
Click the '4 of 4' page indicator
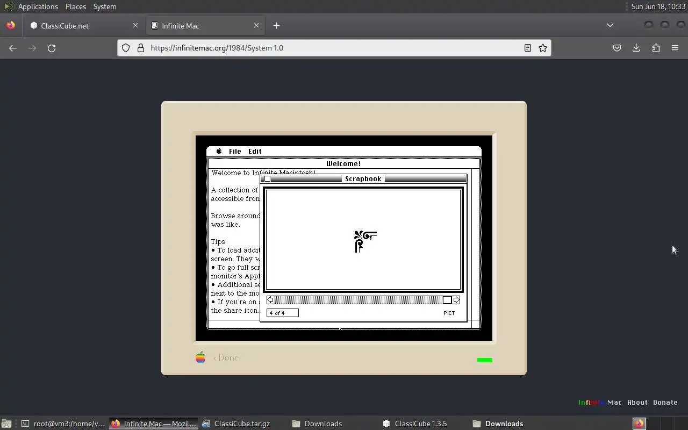click(283, 313)
